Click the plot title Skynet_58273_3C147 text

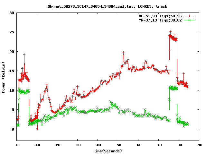[x=107, y=6]
